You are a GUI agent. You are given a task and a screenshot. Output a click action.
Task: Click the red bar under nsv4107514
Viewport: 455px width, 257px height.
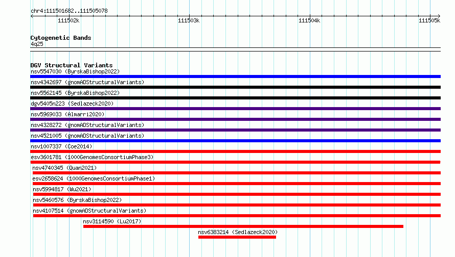pos(237,216)
